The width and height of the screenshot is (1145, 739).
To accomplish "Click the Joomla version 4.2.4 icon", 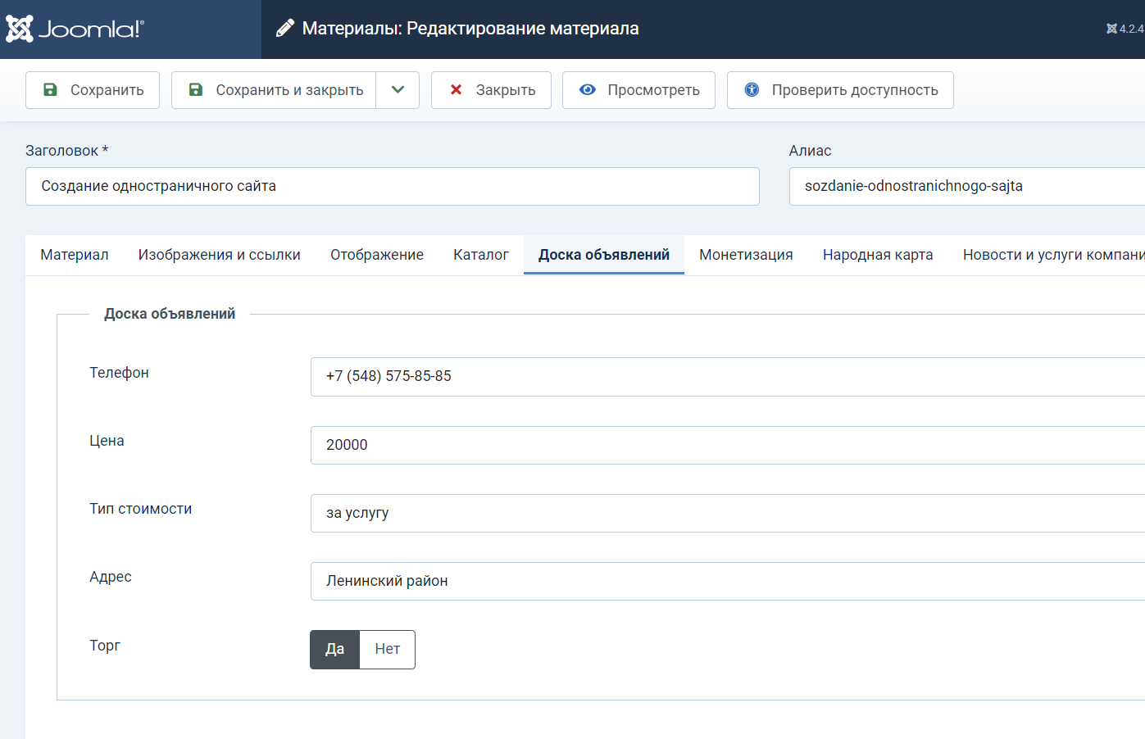I will coord(1111,29).
